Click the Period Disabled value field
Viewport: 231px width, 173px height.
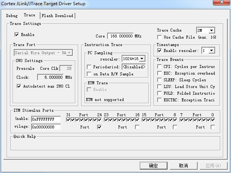(134, 67)
